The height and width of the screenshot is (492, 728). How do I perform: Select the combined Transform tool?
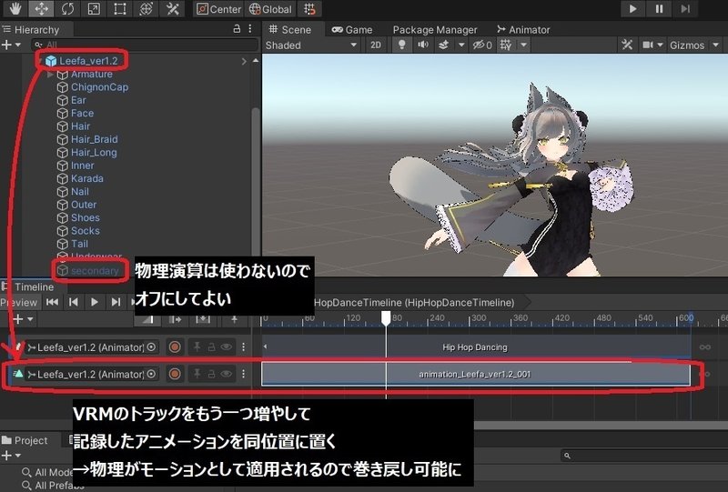147,9
